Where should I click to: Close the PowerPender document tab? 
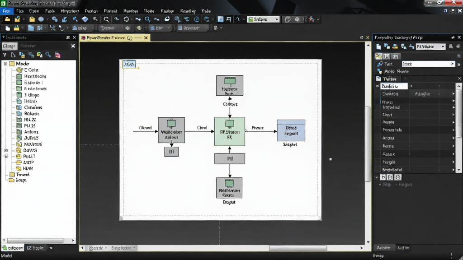[146, 38]
